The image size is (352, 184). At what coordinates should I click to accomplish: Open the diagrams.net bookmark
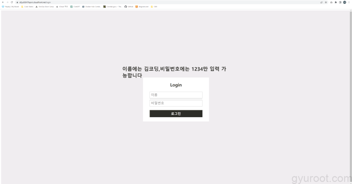pyautogui.click(x=142, y=7)
